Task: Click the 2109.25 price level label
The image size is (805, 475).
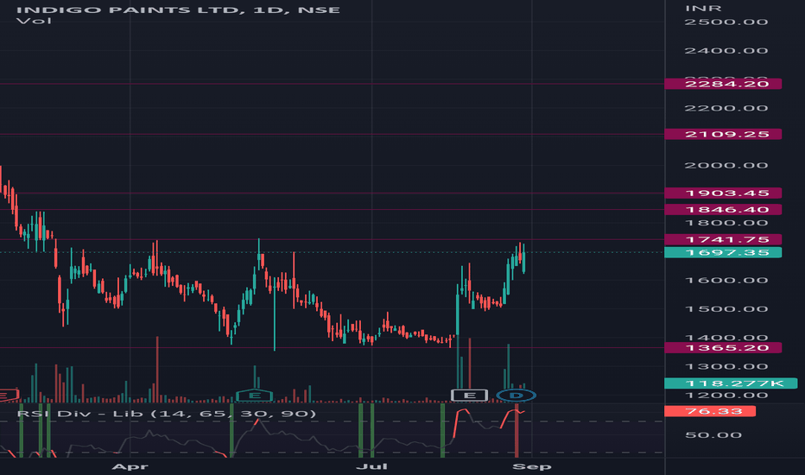Action: (723, 134)
